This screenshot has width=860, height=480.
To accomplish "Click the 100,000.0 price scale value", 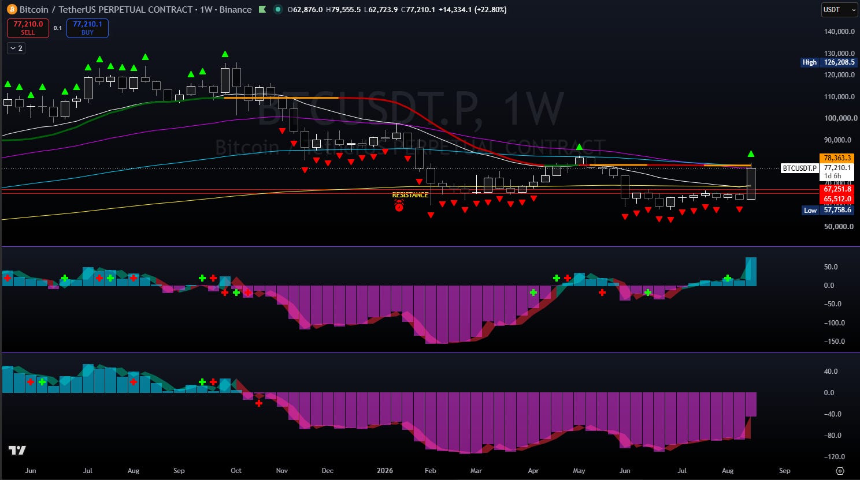I will tap(839, 118).
